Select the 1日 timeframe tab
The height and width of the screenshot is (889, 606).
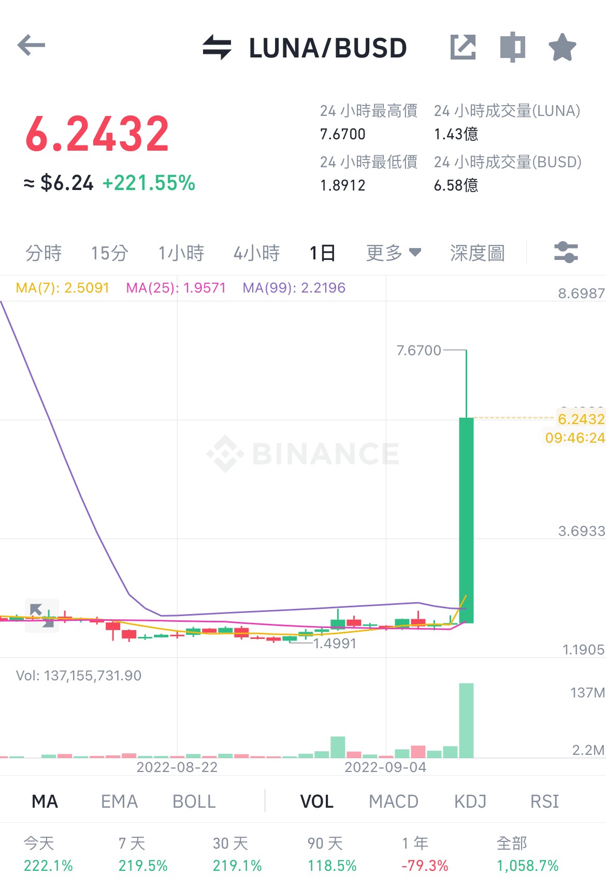pos(323,253)
